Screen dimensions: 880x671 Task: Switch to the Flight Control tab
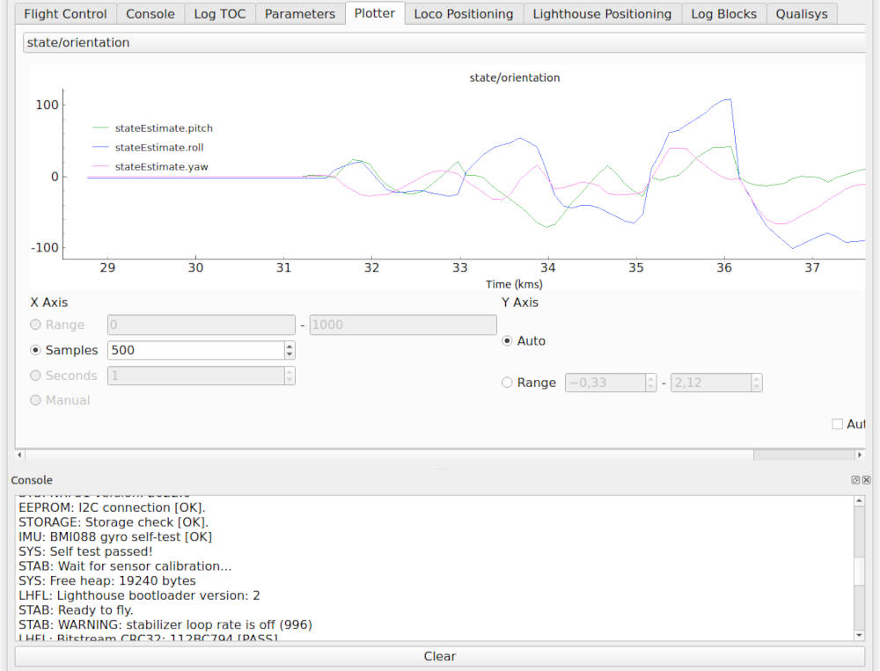tap(65, 14)
